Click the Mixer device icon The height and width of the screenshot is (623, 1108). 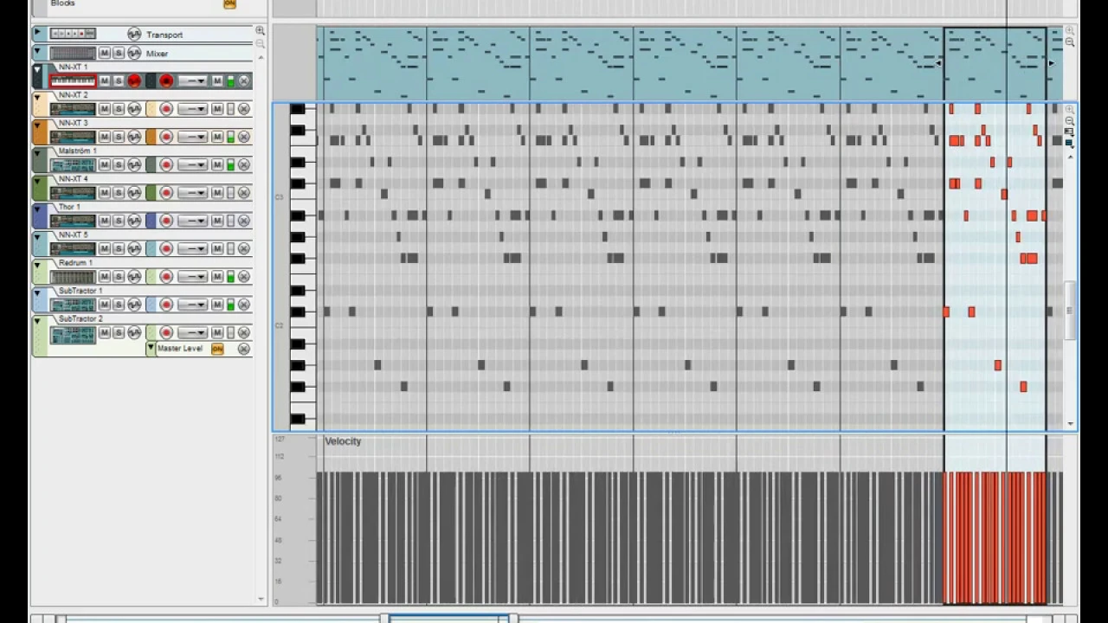tap(73, 54)
